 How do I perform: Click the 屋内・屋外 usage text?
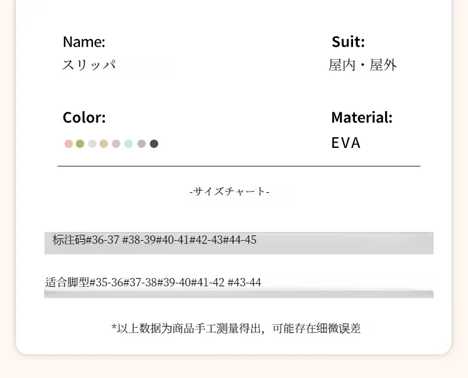(x=363, y=65)
